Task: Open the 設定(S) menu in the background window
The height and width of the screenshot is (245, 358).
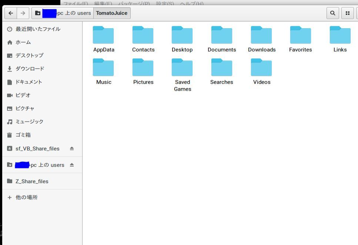Action: click(x=165, y=4)
